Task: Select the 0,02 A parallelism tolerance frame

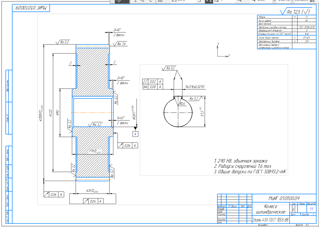Action: click(153, 81)
